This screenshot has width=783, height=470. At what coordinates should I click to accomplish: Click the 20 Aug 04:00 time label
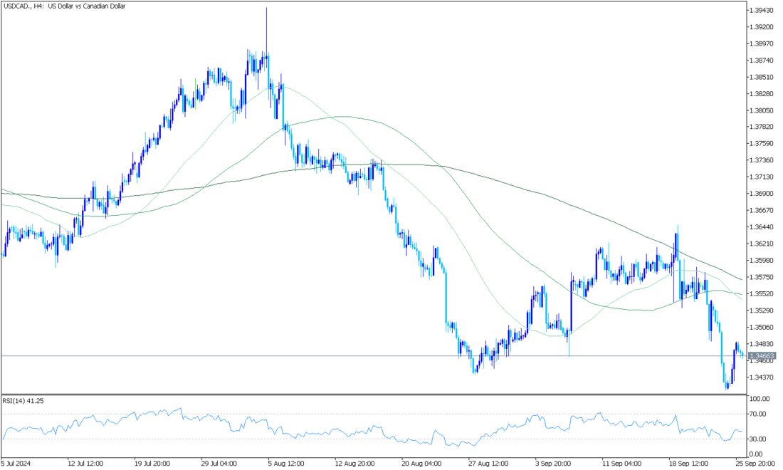420,464
